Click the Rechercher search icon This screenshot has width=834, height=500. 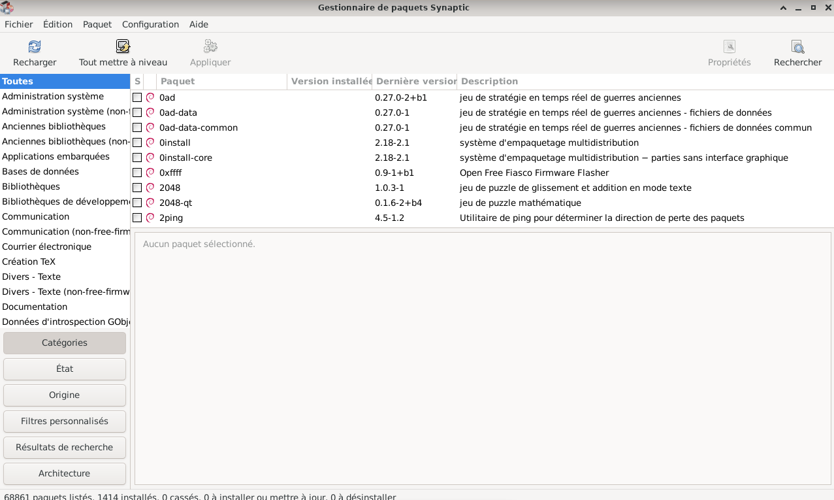[x=797, y=46]
